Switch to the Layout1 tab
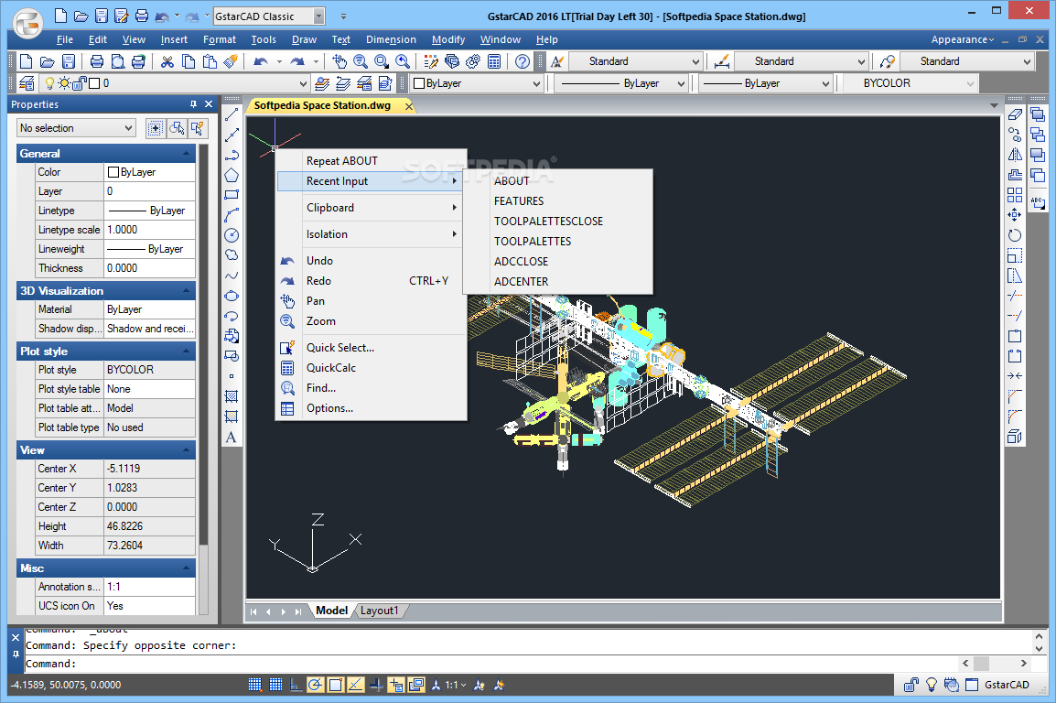Image resolution: width=1056 pixels, height=703 pixels. tap(380, 611)
